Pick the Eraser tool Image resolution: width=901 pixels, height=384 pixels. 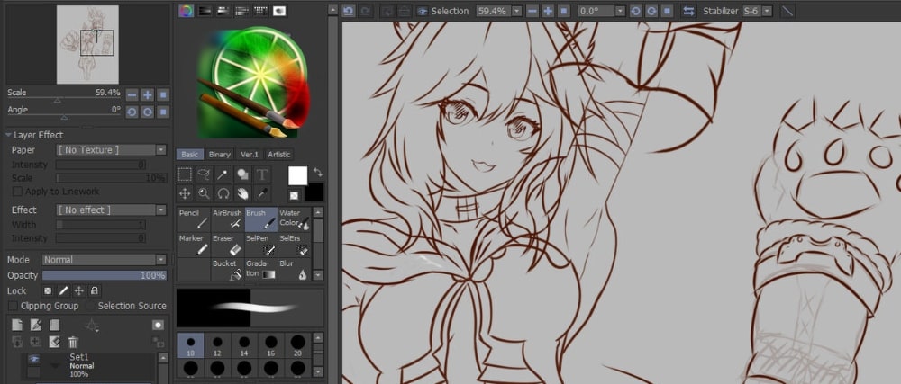(227, 245)
